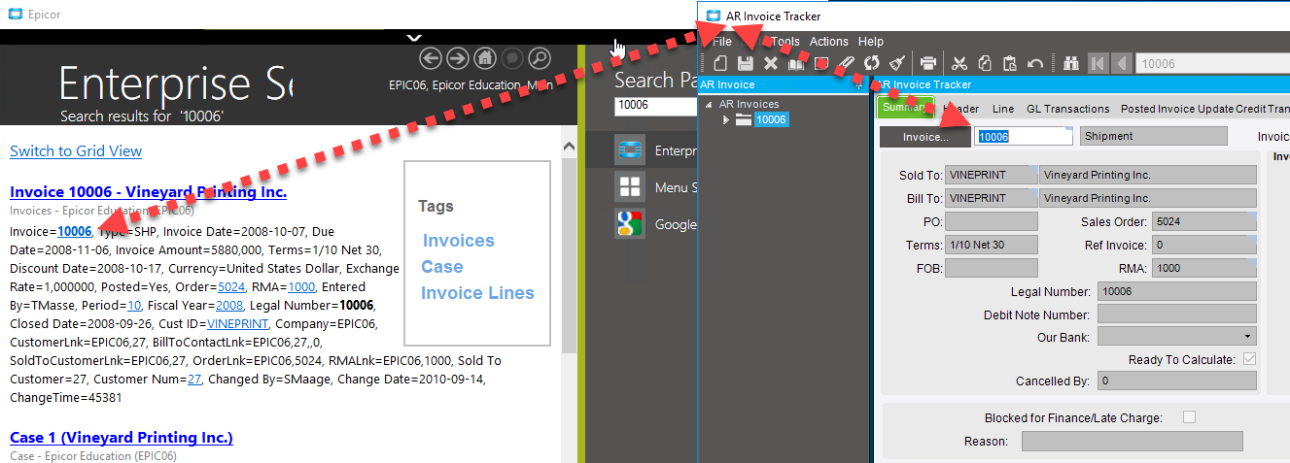
Task: Switch to the Summary tab
Action: tap(905, 108)
